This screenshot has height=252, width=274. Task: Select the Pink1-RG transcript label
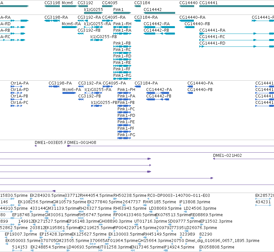[x=122, y=76]
